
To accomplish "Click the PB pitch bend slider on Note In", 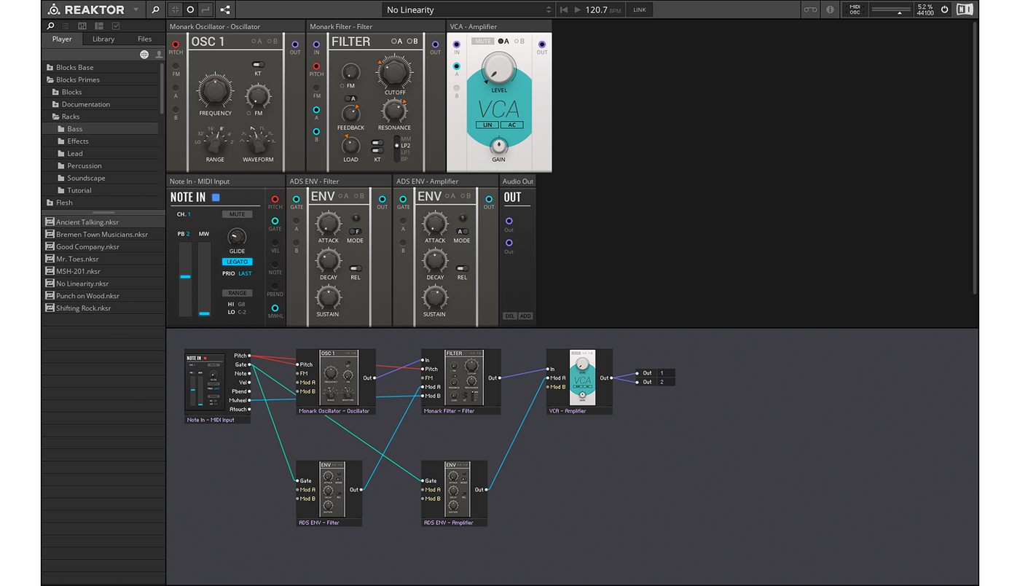I will pos(185,279).
